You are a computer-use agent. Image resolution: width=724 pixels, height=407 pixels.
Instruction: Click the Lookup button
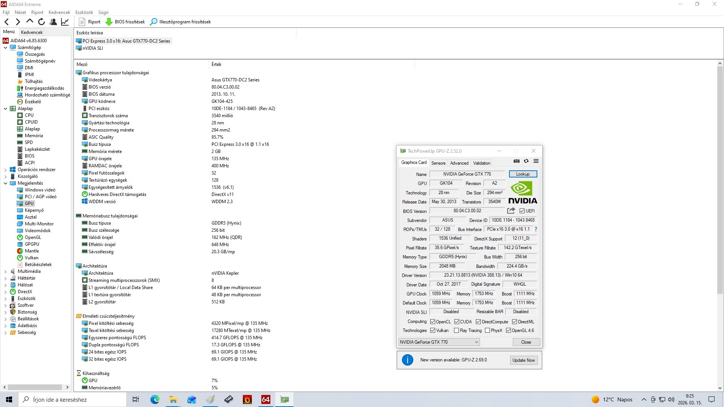pyautogui.click(x=523, y=174)
